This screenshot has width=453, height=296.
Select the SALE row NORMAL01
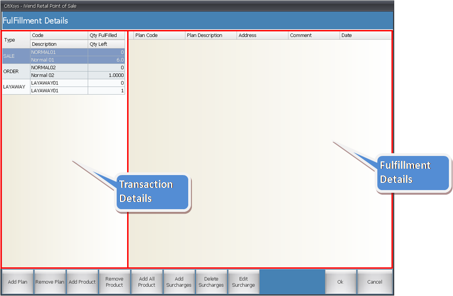[59, 52]
